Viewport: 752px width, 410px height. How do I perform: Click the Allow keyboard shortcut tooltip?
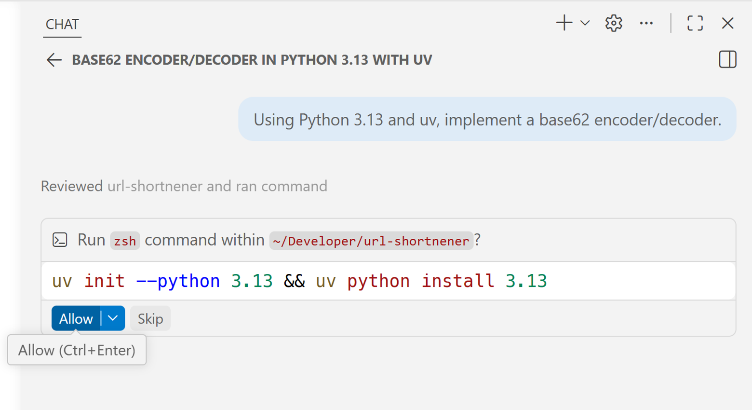pos(76,350)
